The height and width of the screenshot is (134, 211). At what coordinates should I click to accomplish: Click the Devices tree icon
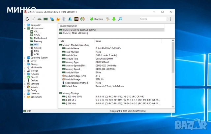28,80
